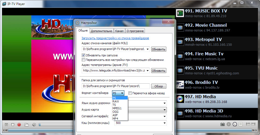Open the О программе tab
Viewport: 260px width, 135px height.
click(135, 31)
